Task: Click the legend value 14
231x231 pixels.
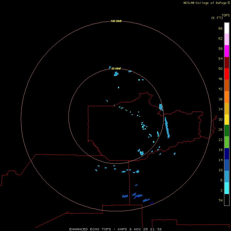Action: point(220,160)
